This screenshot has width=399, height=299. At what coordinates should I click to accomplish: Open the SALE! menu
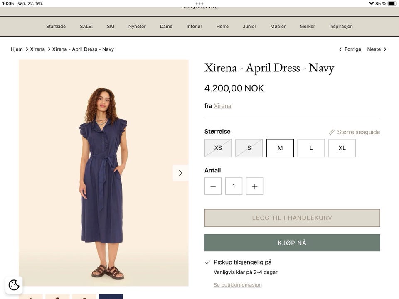click(x=86, y=27)
